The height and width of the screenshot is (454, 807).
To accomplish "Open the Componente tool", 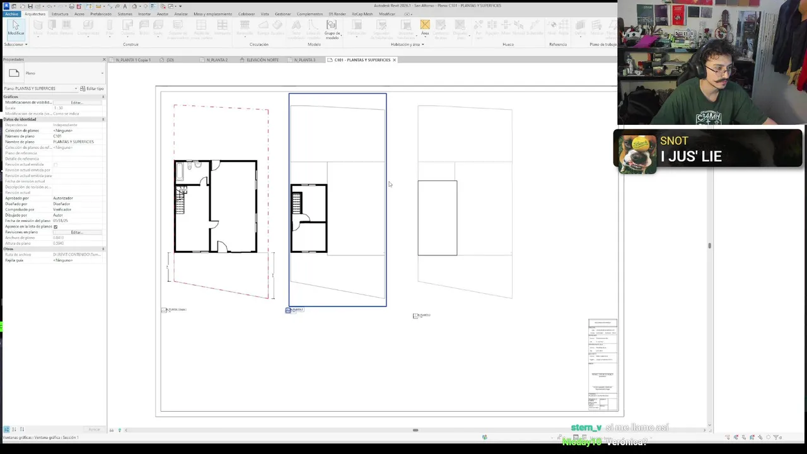I will pos(88,28).
